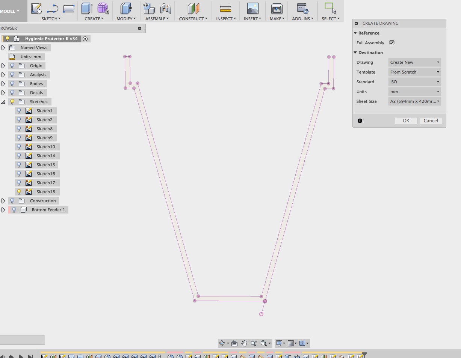Activate the Orbit tool in navigation bar
This screenshot has width=461, height=358.
pyautogui.click(x=222, y=343)
